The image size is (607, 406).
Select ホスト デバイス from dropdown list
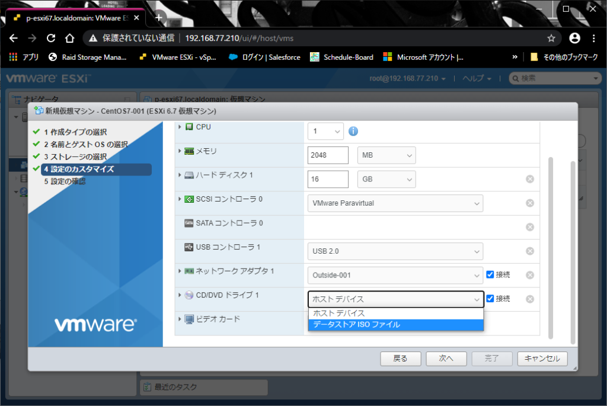click(395, 313)
